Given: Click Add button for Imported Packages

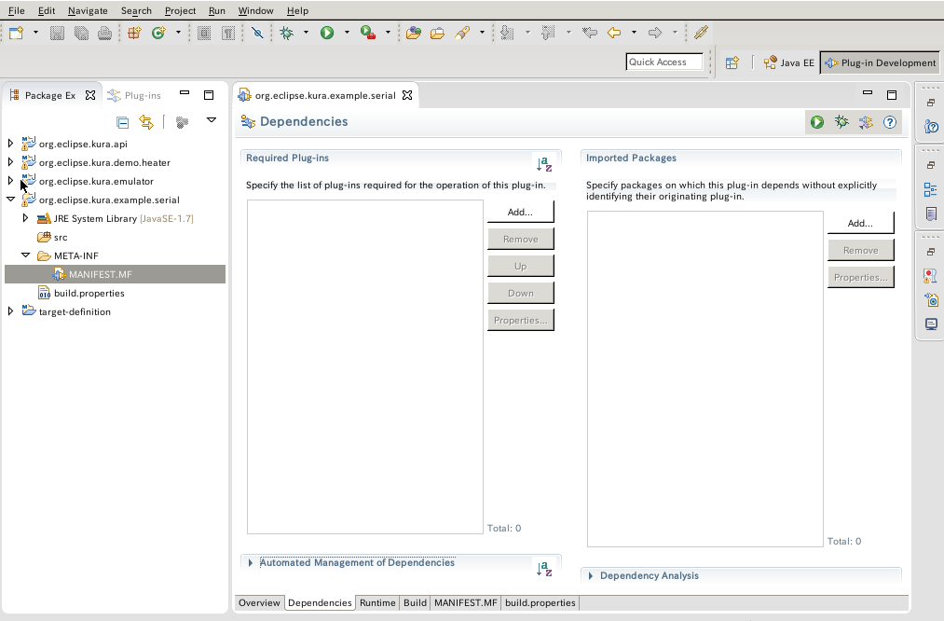Looking at the screenshot, I should (860, 224).
